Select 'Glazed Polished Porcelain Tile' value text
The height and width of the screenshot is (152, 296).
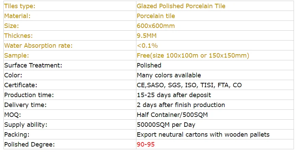pyautogui.click(x=181, y=6)
